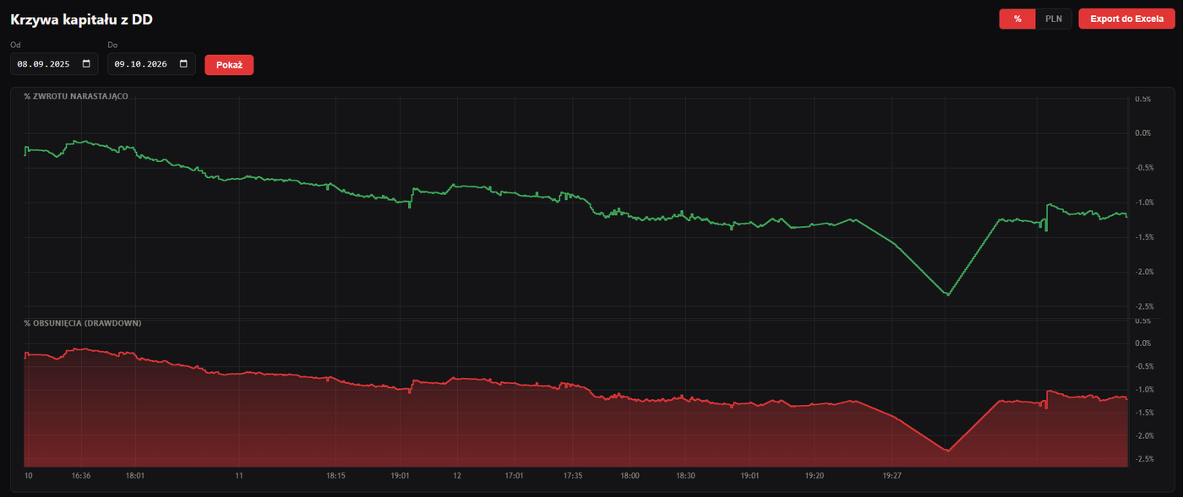
Task: Click the 19:27 time axis label
Action: (x=891, y=476)
